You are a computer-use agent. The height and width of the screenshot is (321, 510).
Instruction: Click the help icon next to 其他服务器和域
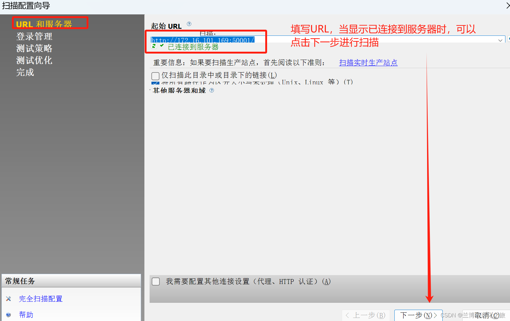point(211,90)
